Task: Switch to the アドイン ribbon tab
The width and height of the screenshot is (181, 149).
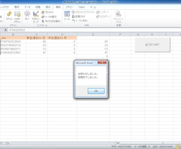Action: 69,7
